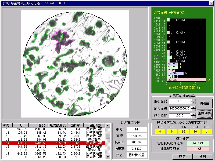Cancel the dialog with 取消
Image resolution: width=215 pixels, height=161 pixels.
tap(203, 157)
